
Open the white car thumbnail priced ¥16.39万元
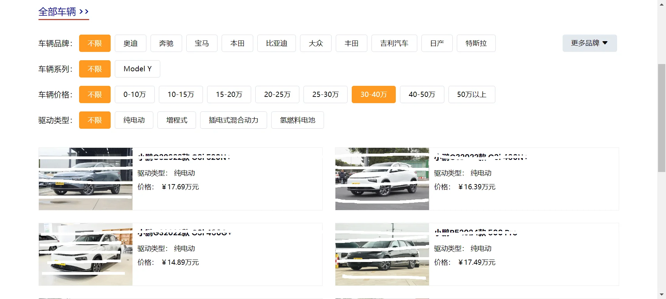[382, 179]
